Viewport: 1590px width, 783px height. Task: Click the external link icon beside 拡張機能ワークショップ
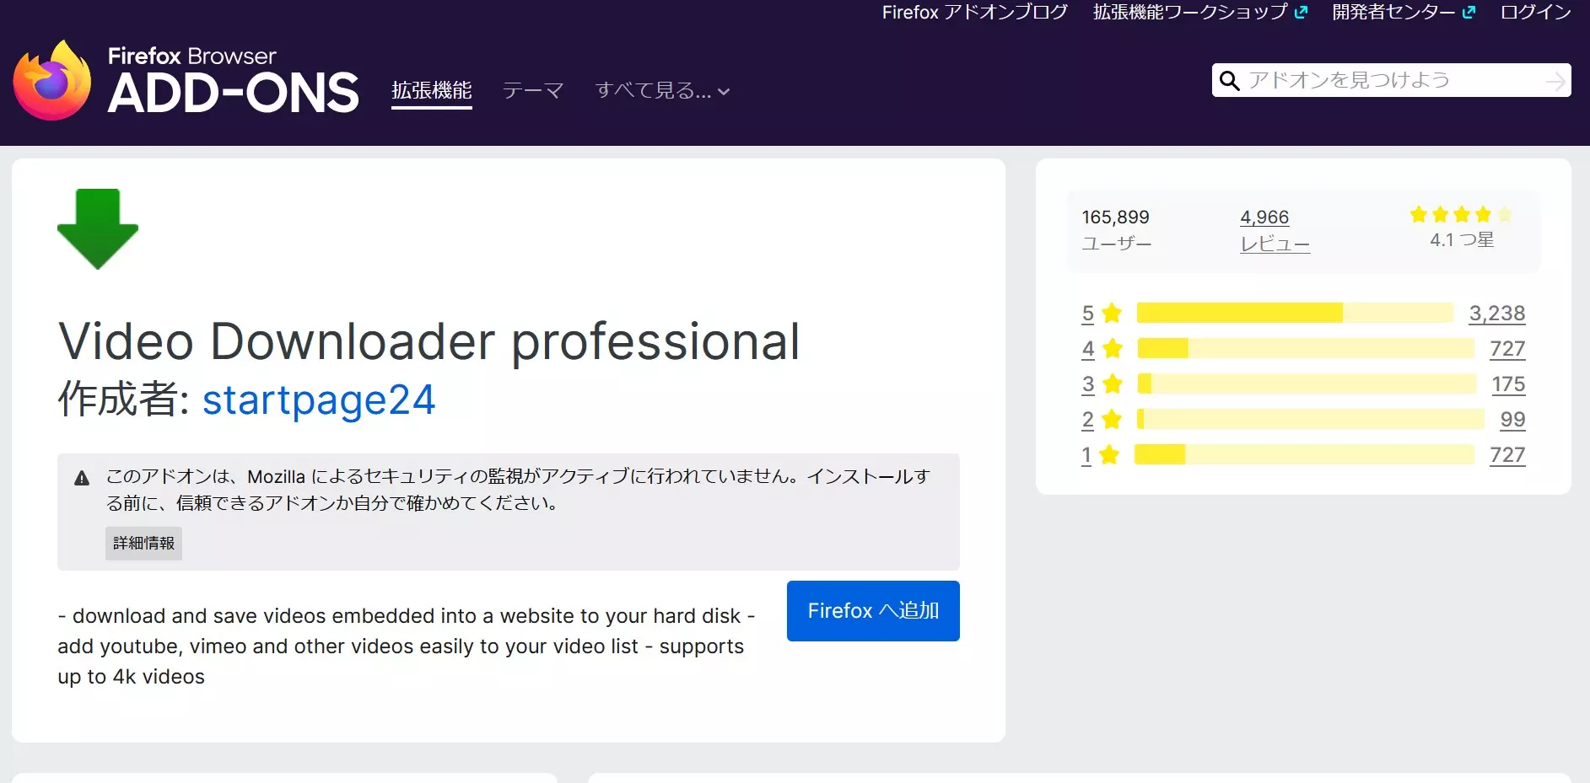click(1301, 12)
